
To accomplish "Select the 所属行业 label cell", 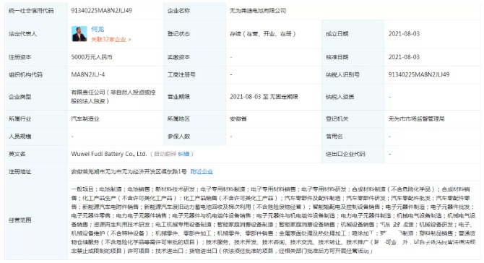I will pyautogui.click(x=36, y=118).
